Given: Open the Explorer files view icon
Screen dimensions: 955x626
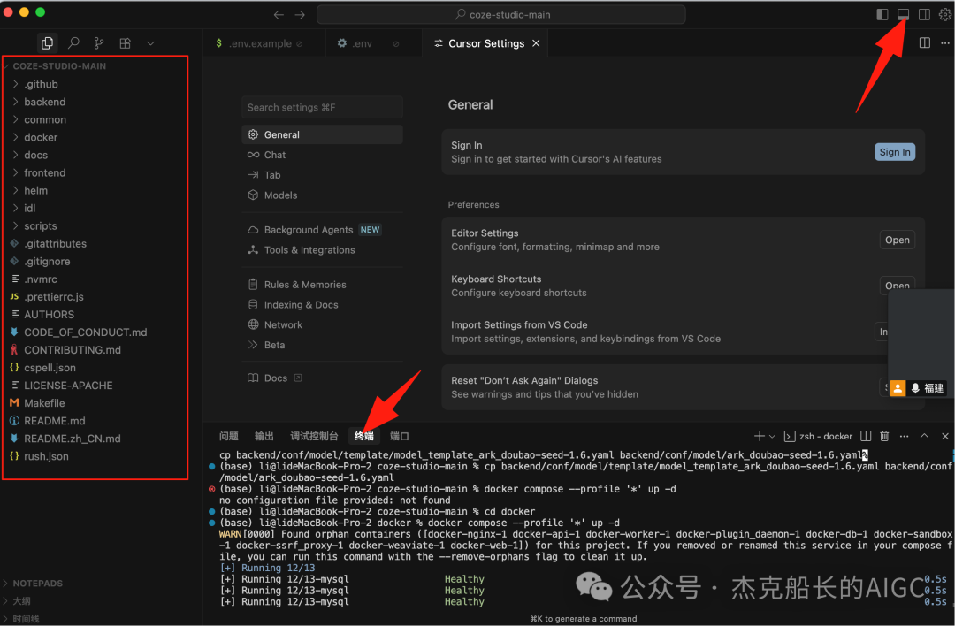Looking at the screenshot, I should click(47, 42).
